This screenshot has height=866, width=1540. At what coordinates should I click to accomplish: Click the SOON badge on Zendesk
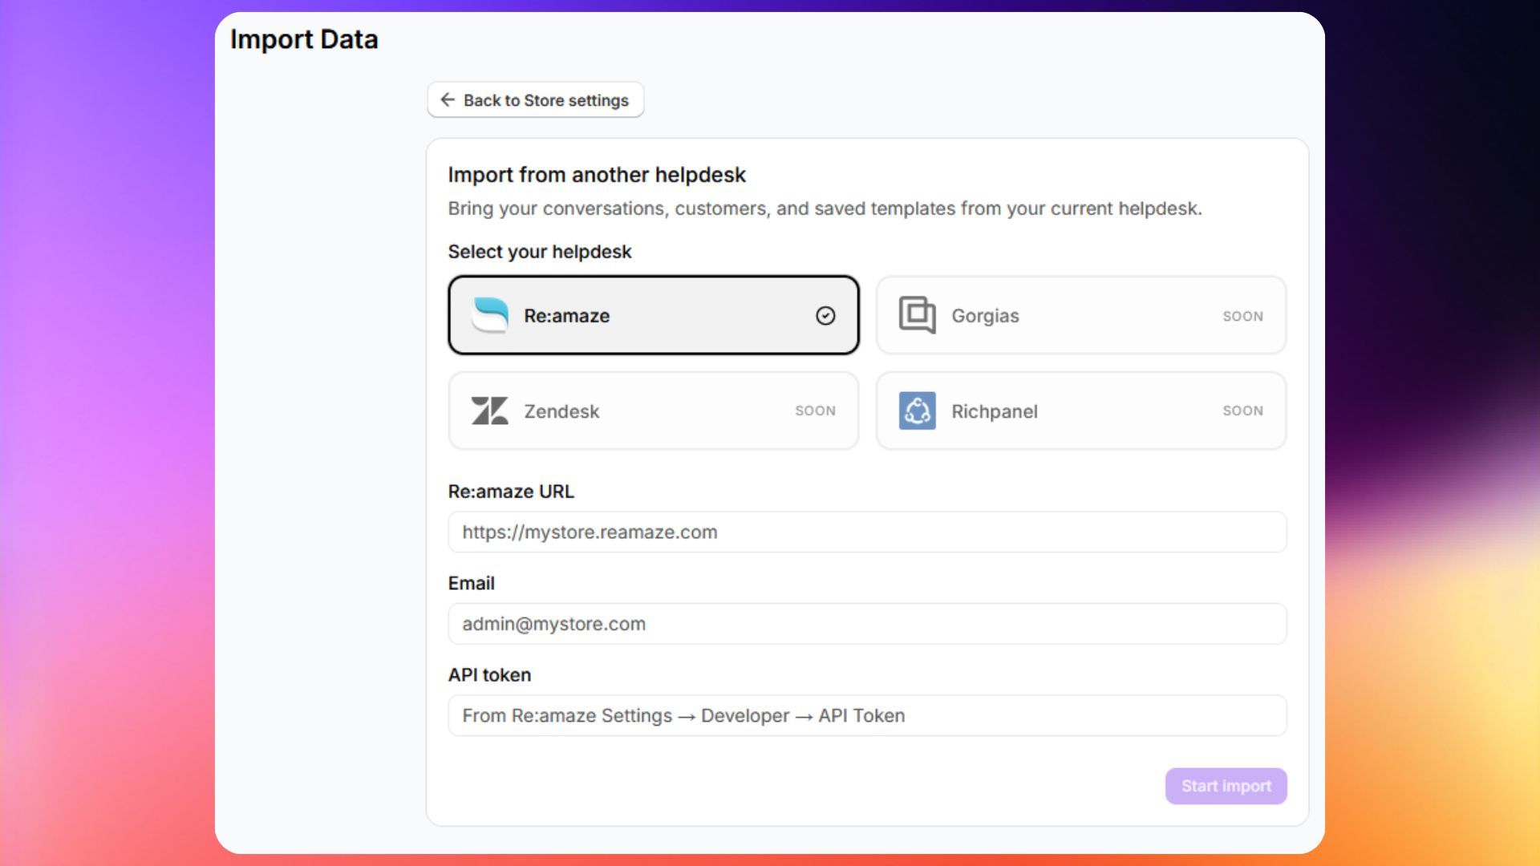815,411
